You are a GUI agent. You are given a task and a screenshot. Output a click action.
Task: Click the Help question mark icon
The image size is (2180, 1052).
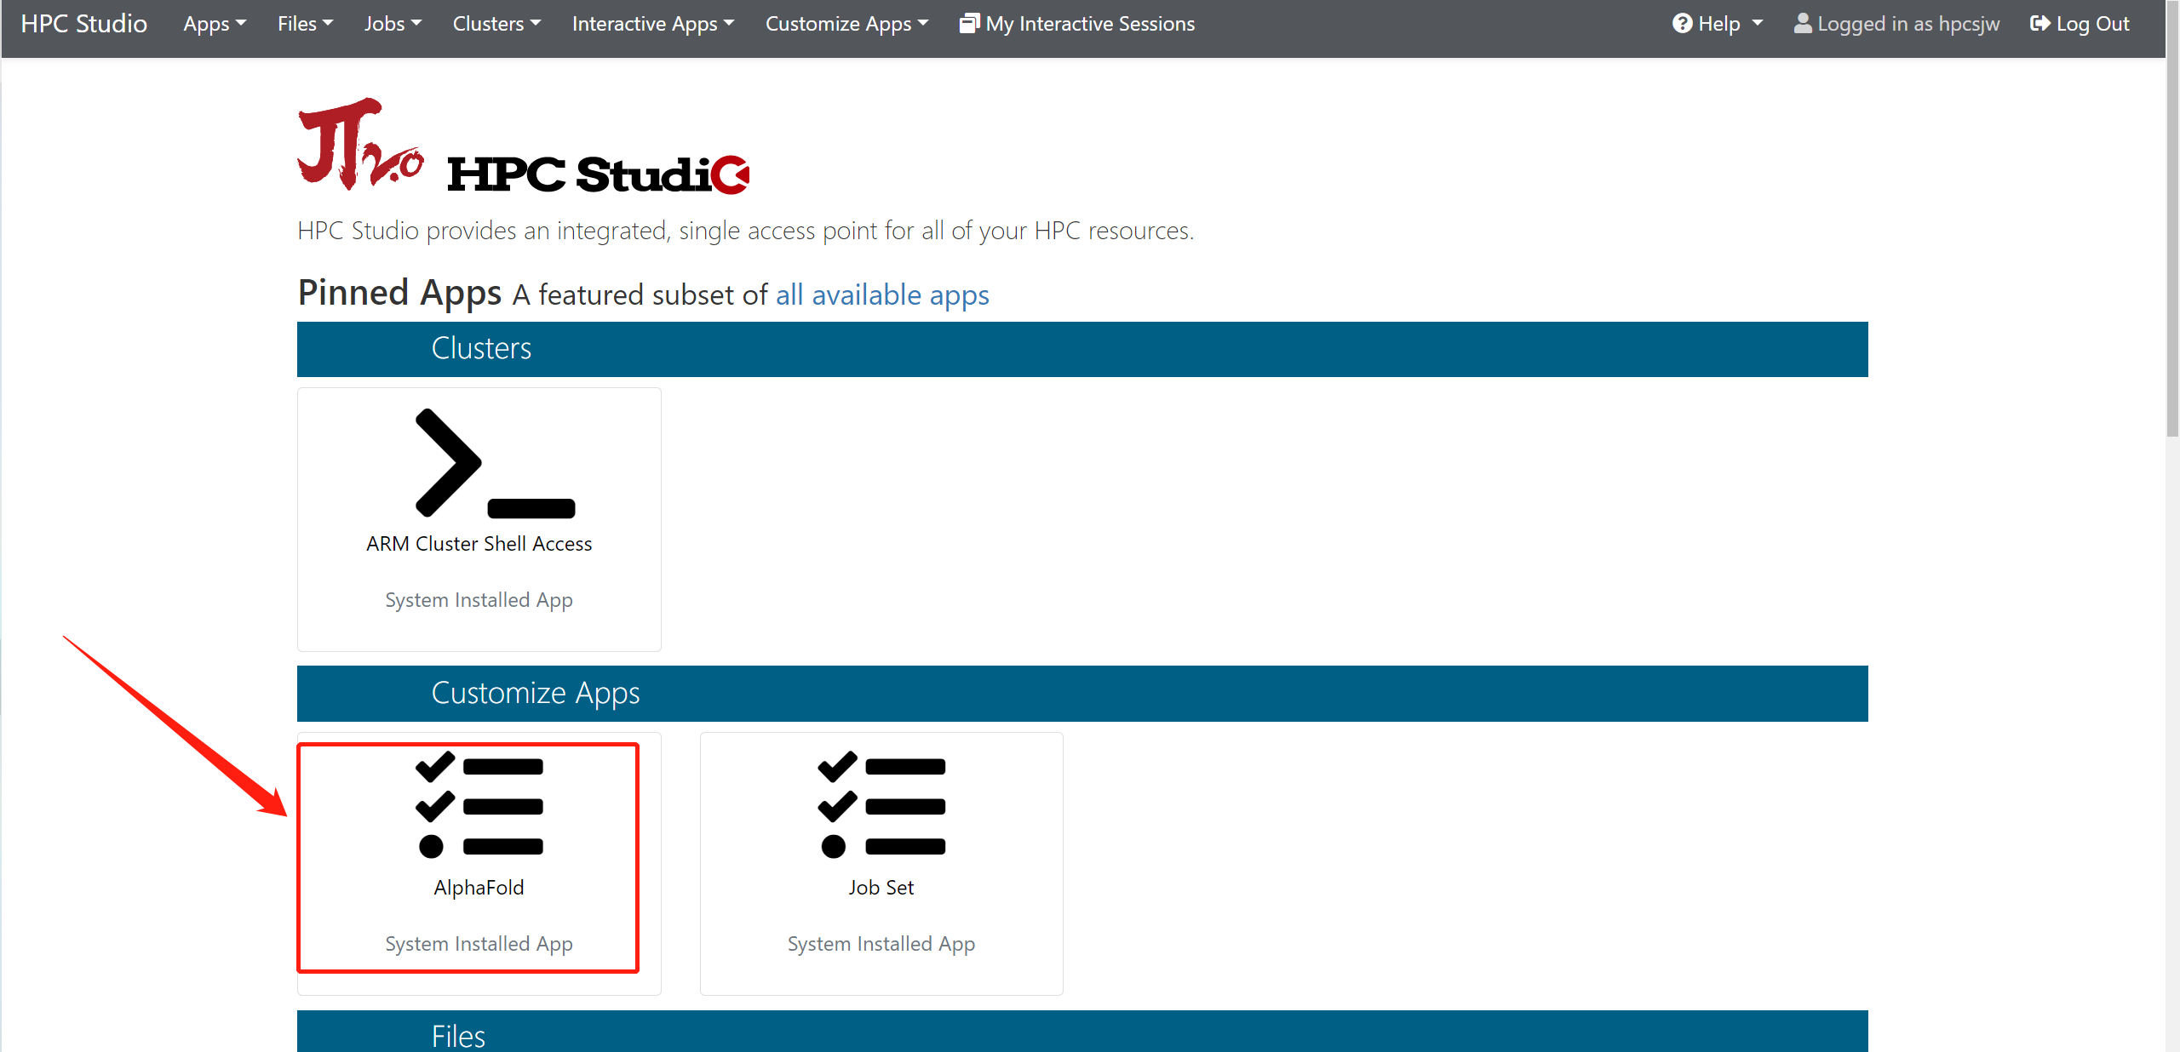pyautogui.click(x=1682, y=24)
